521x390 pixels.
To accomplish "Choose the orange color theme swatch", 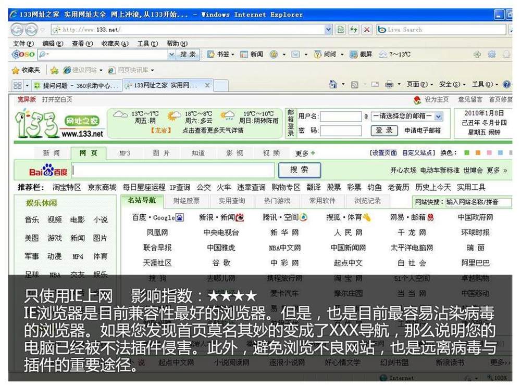I will (478, 152).
